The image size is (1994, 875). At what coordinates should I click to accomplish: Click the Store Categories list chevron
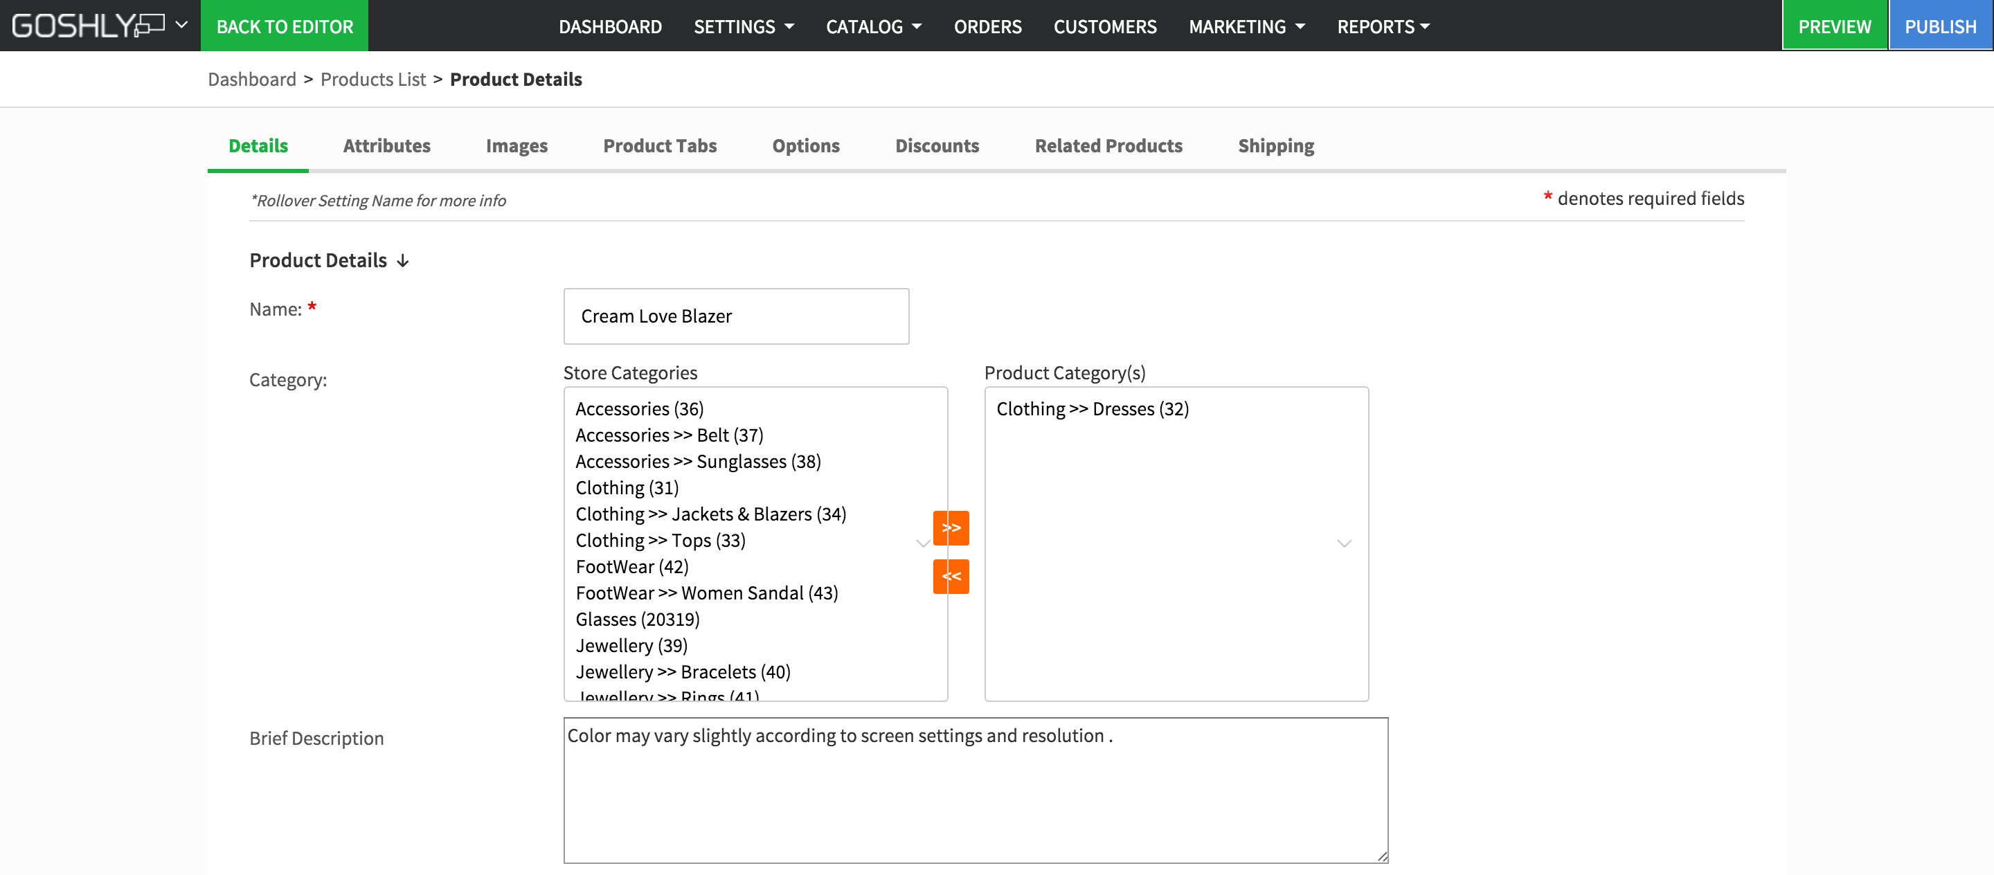(923, 543)
